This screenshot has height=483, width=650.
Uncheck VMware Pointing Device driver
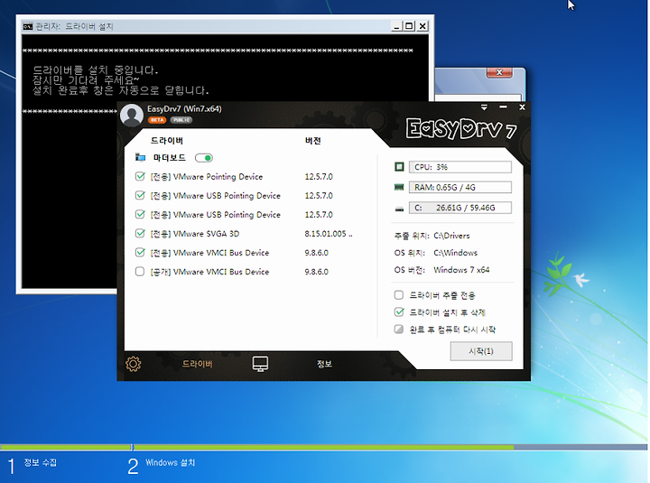(140, 177)
